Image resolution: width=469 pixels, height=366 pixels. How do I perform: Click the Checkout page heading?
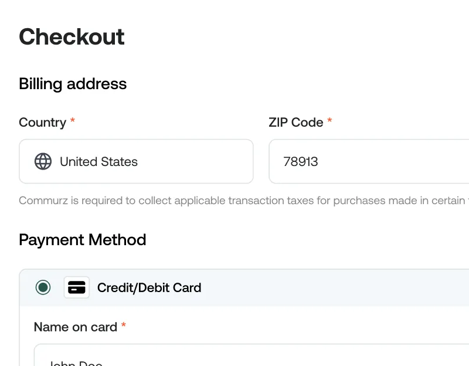pos(72,37)
